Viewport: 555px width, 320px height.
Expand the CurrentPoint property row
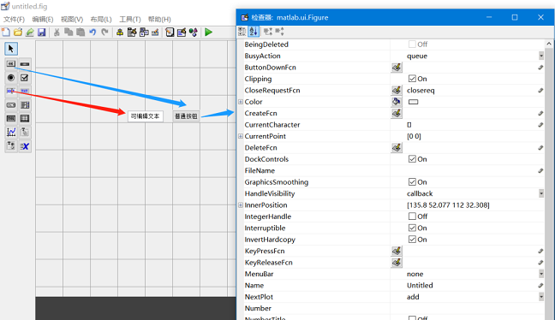click(x=241, y=136)
